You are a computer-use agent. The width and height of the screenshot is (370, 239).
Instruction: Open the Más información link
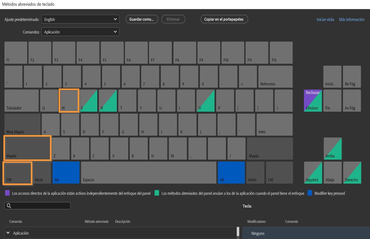tap(351, 19)
